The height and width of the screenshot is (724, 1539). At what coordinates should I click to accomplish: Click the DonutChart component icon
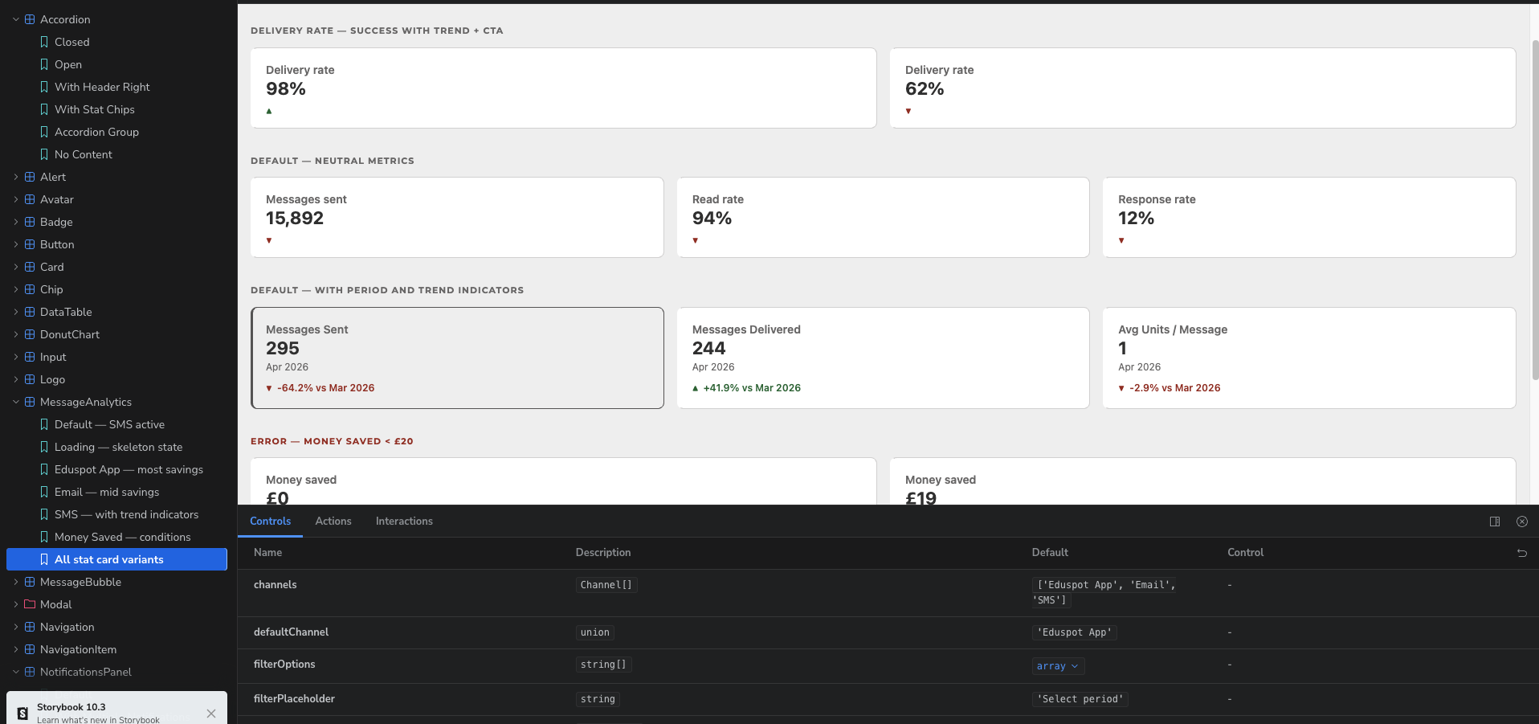pos(30,334)
